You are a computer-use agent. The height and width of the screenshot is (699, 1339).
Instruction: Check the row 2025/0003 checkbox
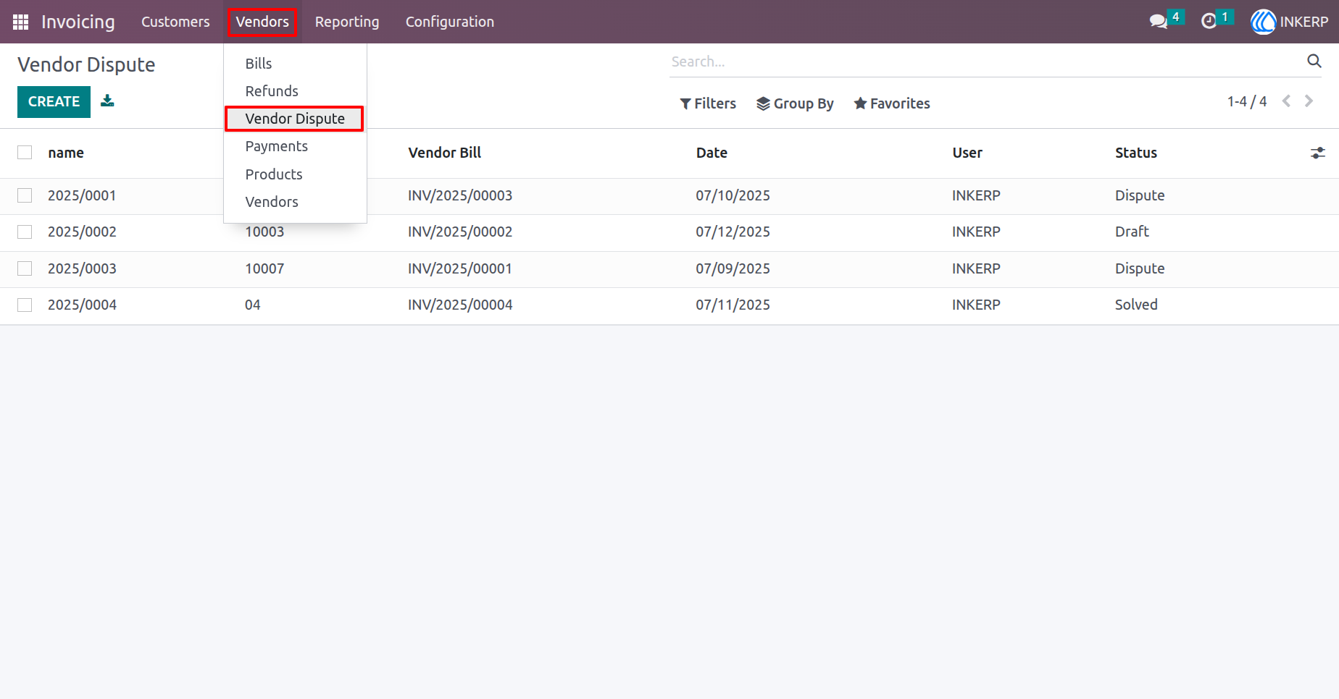point(25,268)
